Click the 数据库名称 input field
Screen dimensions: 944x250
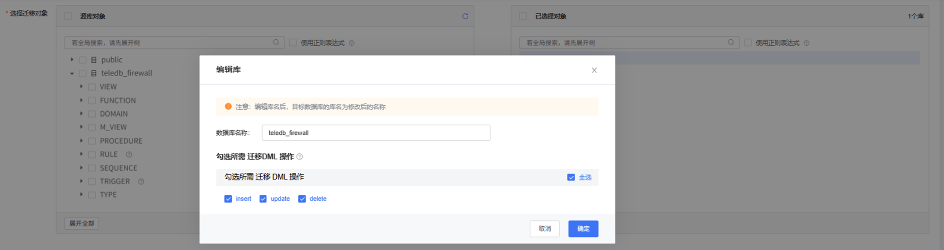376,133
